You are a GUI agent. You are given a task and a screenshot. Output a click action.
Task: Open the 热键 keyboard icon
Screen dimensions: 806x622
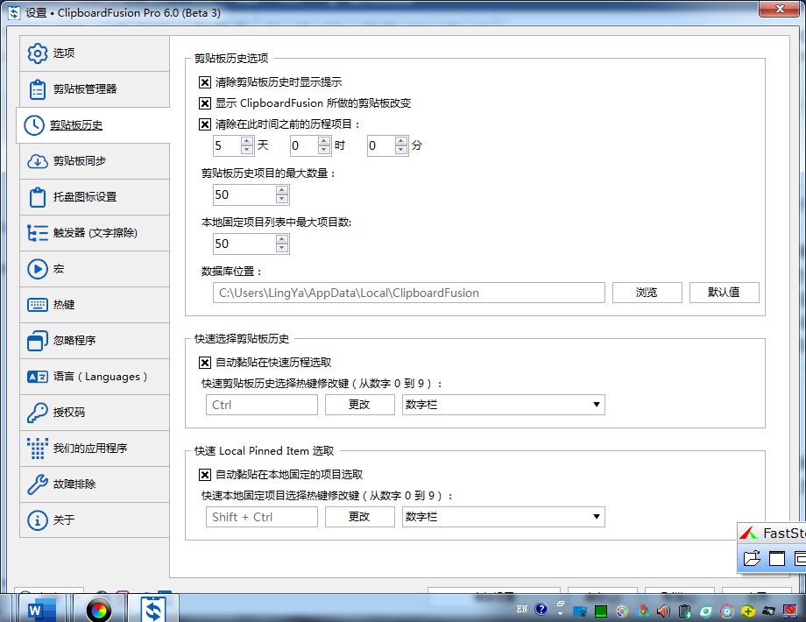[x=38, y=305]
